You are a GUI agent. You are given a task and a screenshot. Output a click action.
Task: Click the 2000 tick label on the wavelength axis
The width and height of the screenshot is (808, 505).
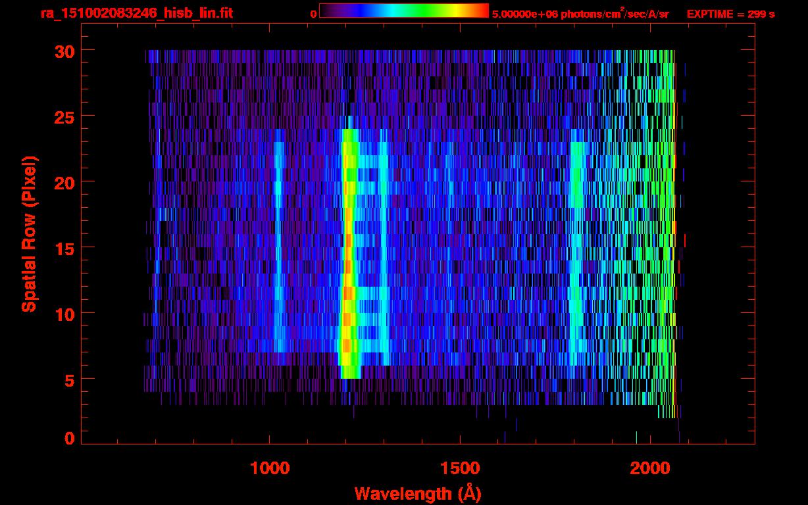649,468
